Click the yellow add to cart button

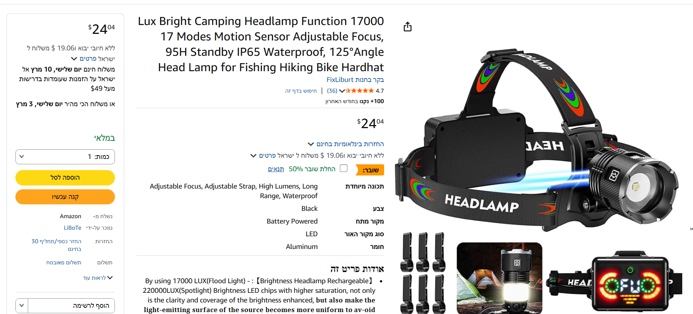(65, 178)
